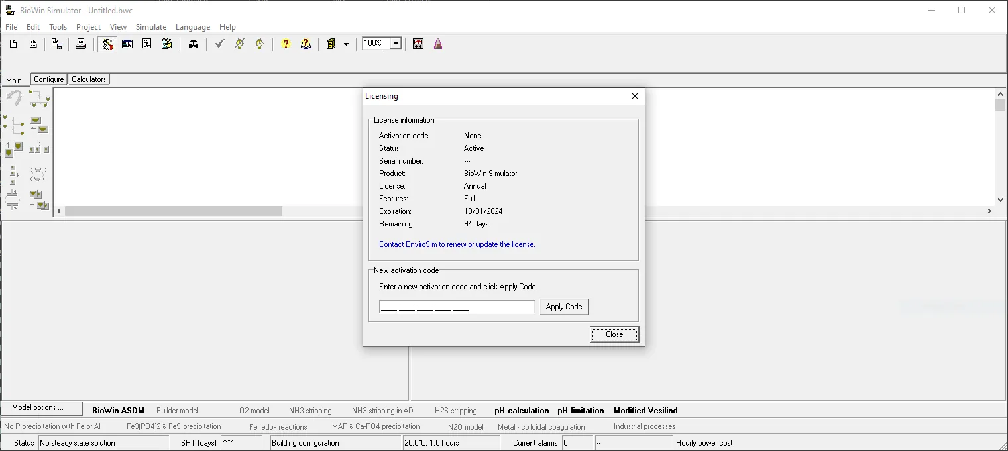Click the vertical scrollbar down arrow

pyautogui.click(x=1001, y=199)
